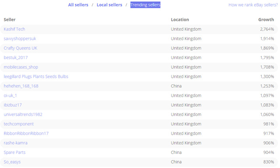Image resolution: width=280 pixels, height=168 pixels.
Task: Open the Kashif Tech seller page
Action: coord(14,29)
